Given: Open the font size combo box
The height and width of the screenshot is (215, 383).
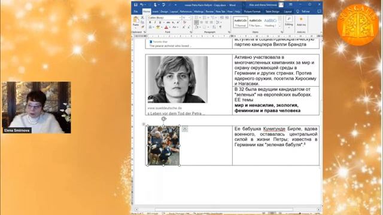Looking at the screenshot, I should click(x=186, y=18).
